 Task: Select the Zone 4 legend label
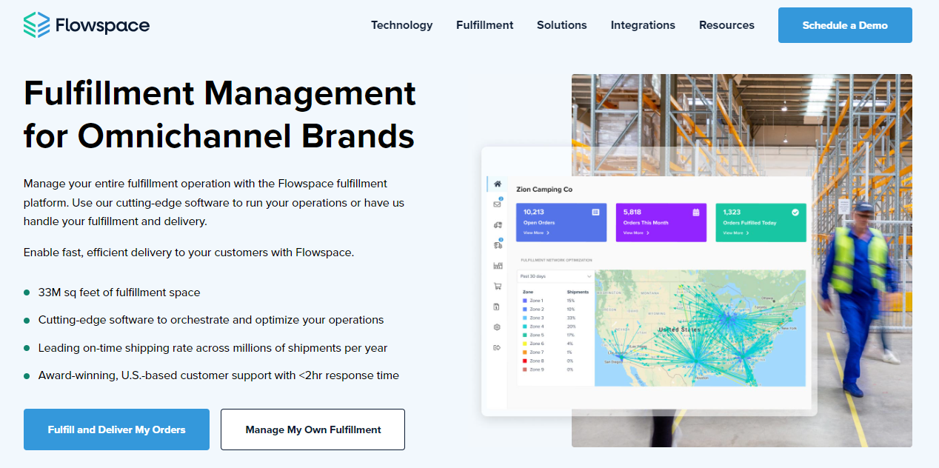pos(536,327)
